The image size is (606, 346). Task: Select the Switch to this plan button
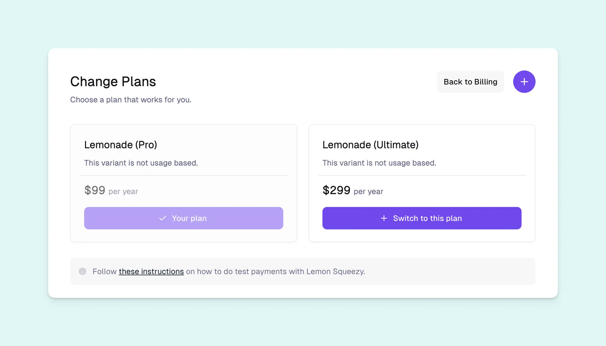click(x=422, y=218)
